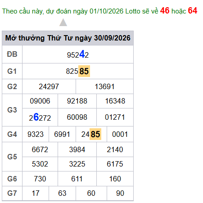Select G5 number 3225
The height and width of the screenshot is (203, 203).
coord(77,164)
